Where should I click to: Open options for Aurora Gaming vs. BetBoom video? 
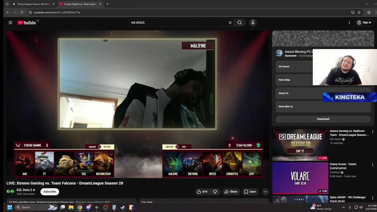(373, 132)
